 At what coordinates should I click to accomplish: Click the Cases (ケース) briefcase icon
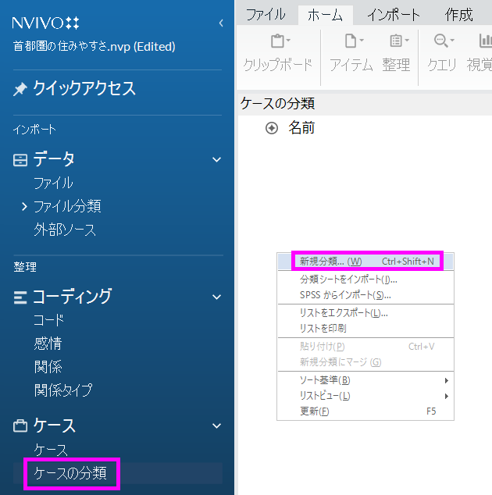tap(20, 426)
